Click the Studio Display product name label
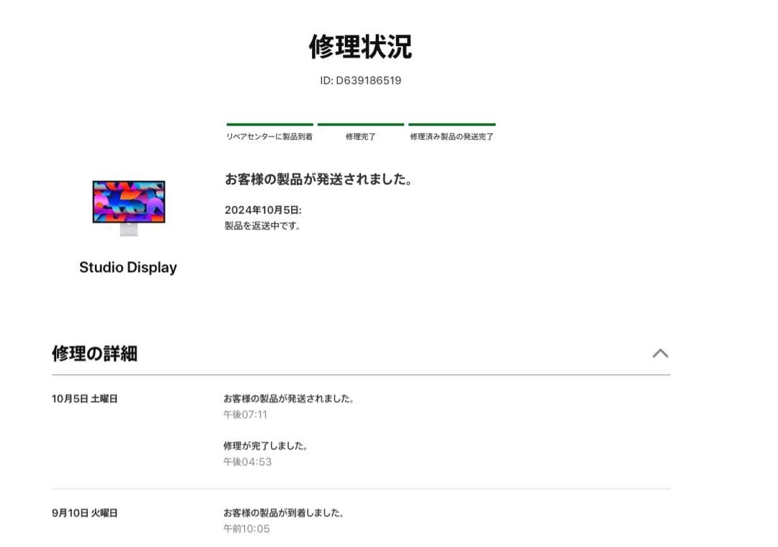Viewport: 778px width, 547px height. click(x=128, y=267)
